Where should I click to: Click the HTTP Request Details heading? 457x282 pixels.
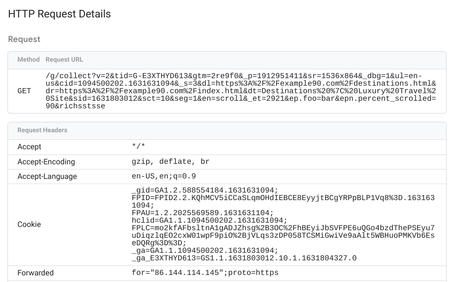59,14
